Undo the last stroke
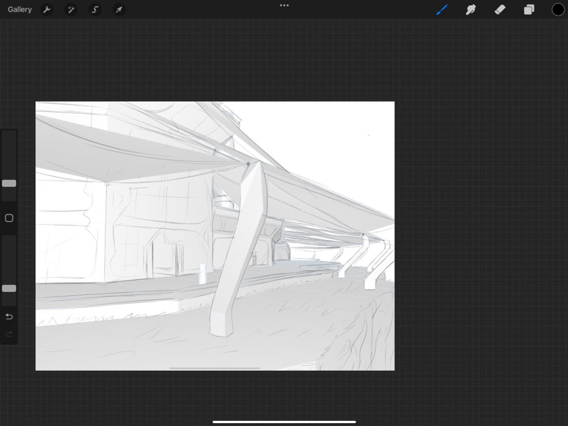Image resolution: width=568 pixels, height=426 pixels. (x=9, y=316)
